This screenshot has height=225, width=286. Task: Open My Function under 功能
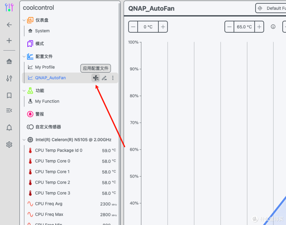click(47, 101)
